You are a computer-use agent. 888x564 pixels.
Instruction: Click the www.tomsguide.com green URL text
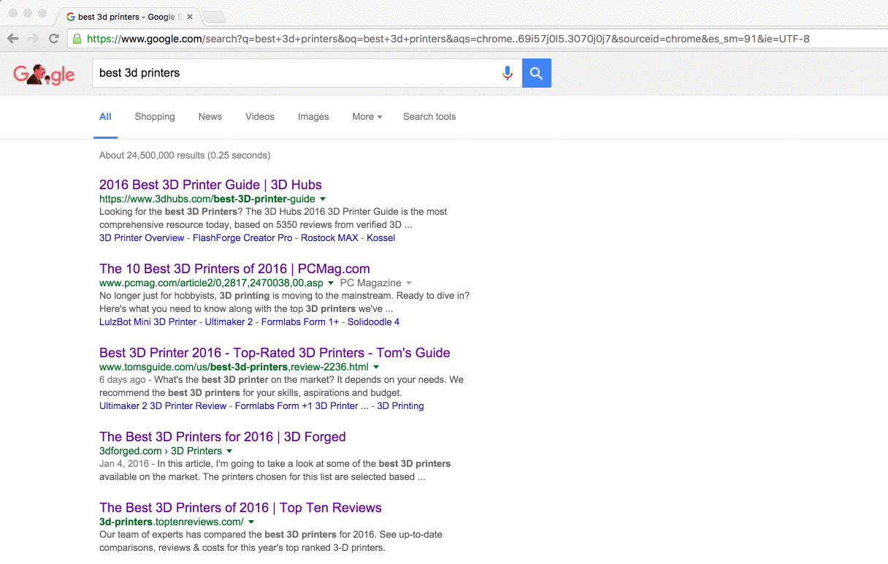click(234, 367)
